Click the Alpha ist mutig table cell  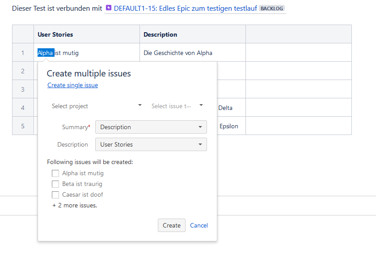pos(87,52)
